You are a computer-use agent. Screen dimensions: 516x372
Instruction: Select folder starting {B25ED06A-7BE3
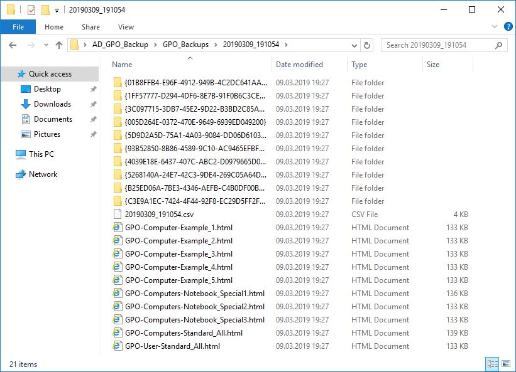(x=194, y=188)
